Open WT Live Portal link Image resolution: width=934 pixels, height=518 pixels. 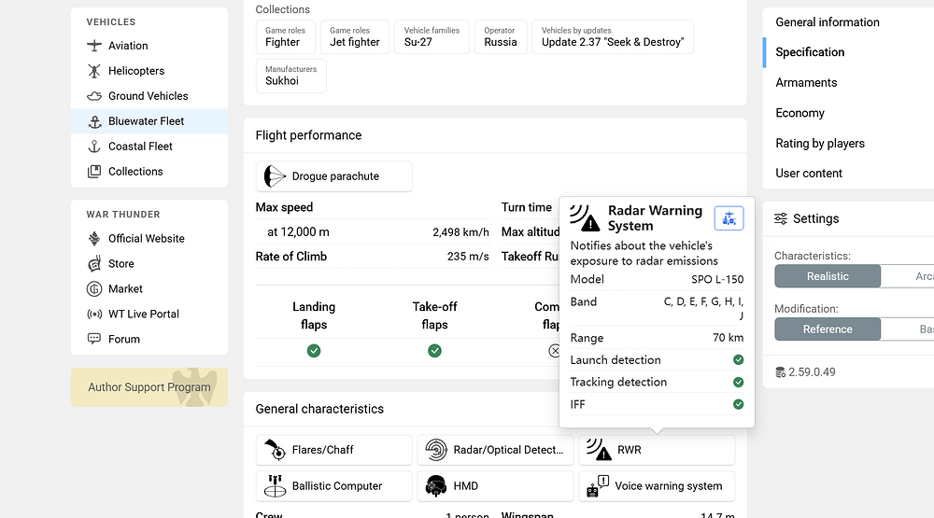point(144,314)
